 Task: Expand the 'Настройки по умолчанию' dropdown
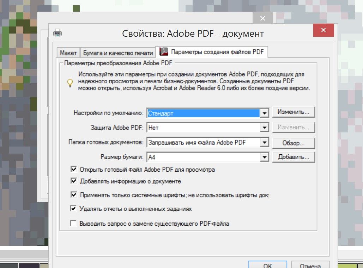click(265, 113)
